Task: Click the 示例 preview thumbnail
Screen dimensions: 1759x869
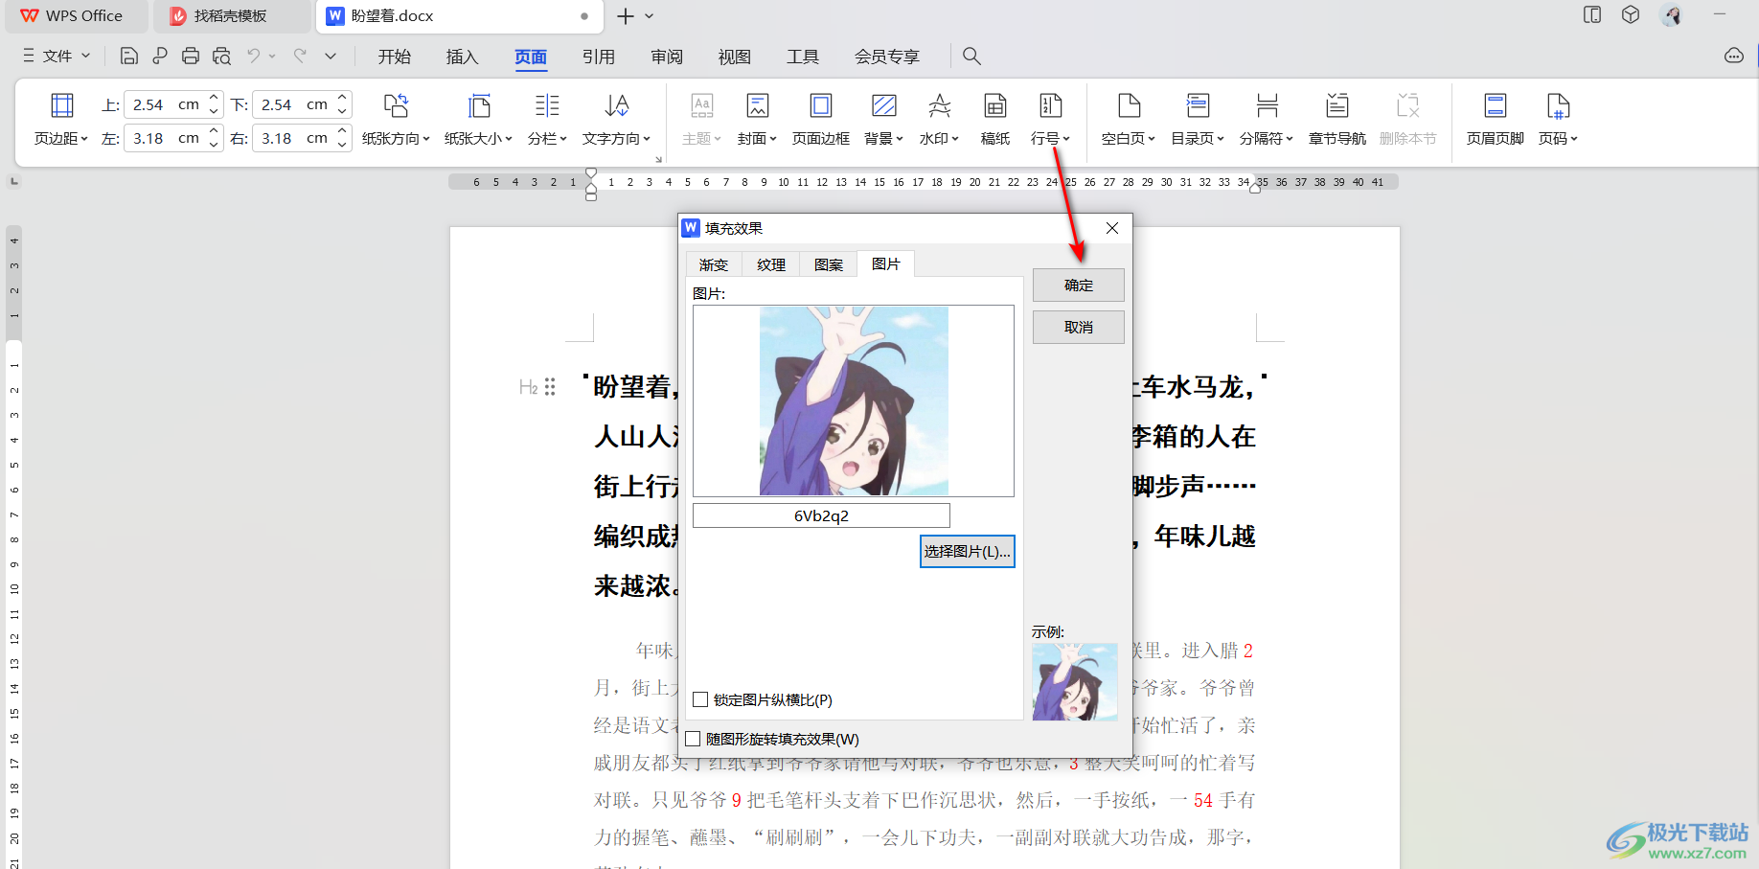Action: (x=1075, y=681)
